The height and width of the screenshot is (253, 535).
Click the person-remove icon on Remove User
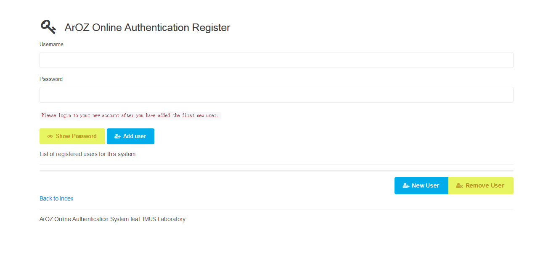[459, 186]
